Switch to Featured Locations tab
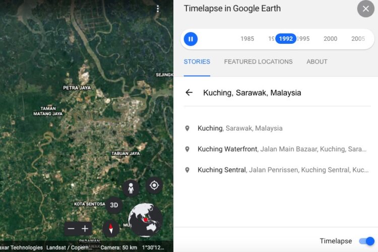The image size is (378, 252). (258, 61)
